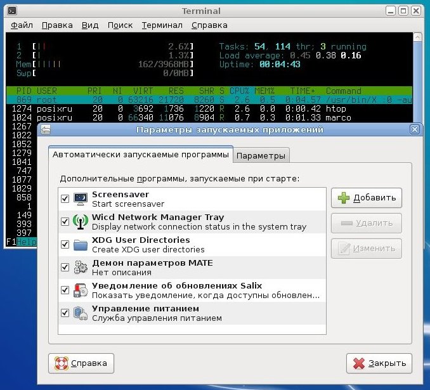Open the Файл menu in Terminal

22,25
